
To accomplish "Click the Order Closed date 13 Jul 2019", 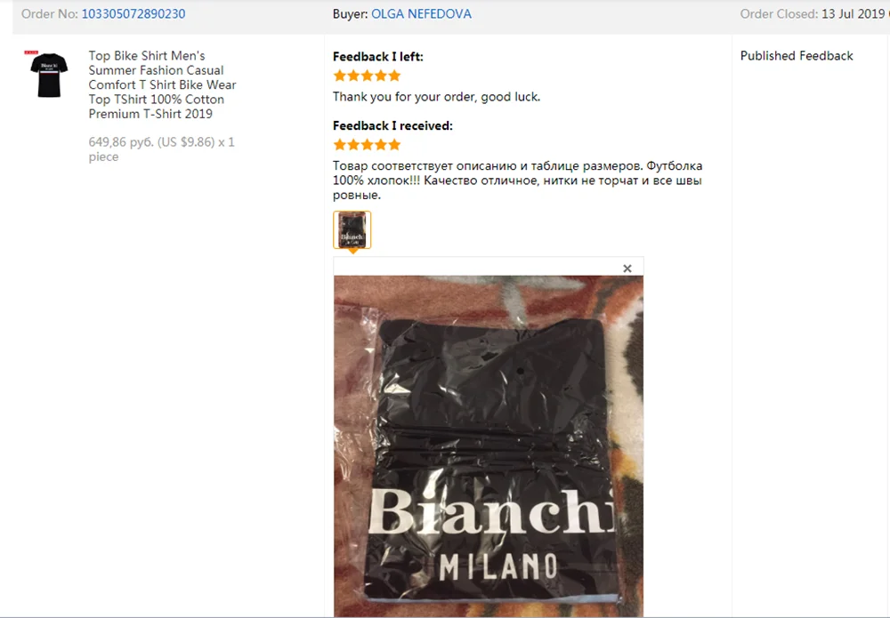I will 854,14.
